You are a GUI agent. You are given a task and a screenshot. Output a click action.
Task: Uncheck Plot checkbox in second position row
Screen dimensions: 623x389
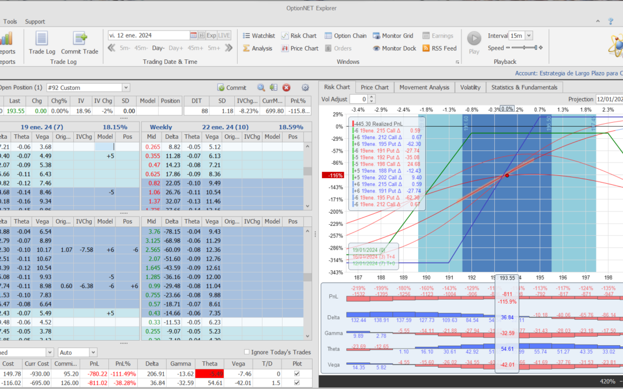(297, 383)
